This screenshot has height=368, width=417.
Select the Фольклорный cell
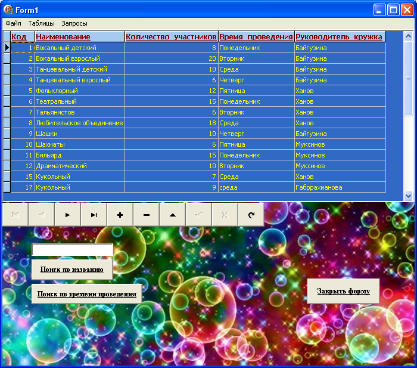coord(80,91)
